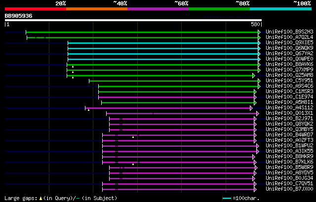The image size is (316, 202).
Task: Click the UniRef100_B1WPU2 label
Action: (289, 146)
